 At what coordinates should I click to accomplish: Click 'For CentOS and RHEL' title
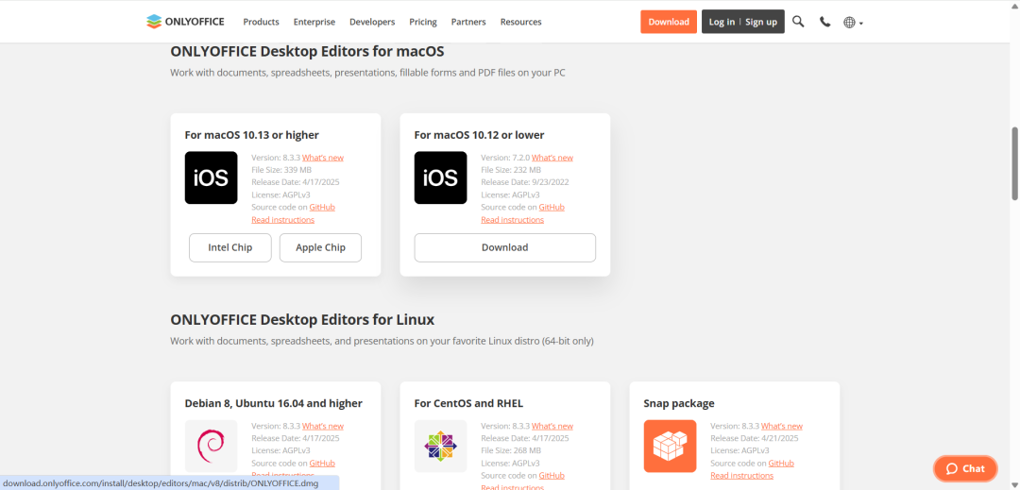click(468, 403)
